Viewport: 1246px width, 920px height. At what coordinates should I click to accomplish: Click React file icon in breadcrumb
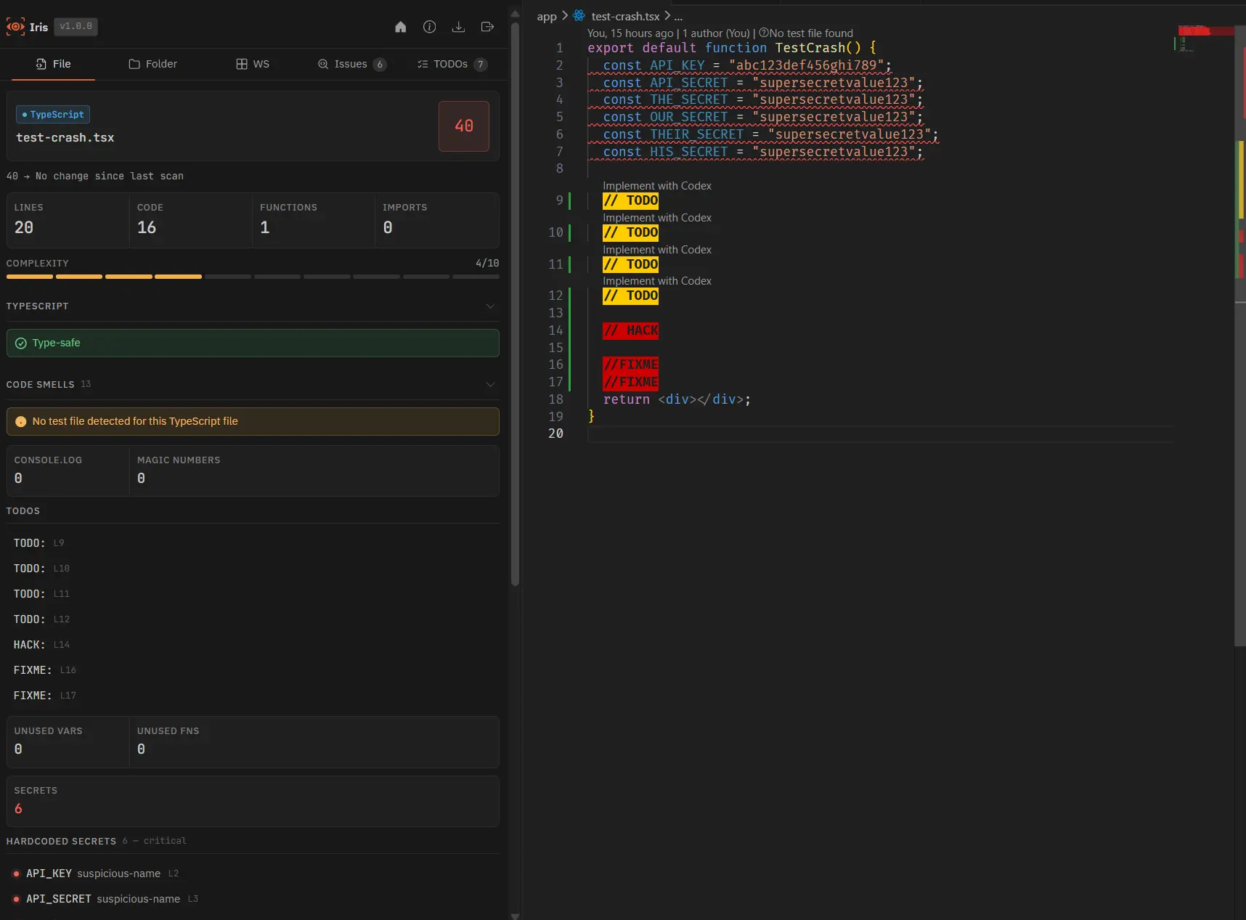pyautogui.click(x=579, y=15)
